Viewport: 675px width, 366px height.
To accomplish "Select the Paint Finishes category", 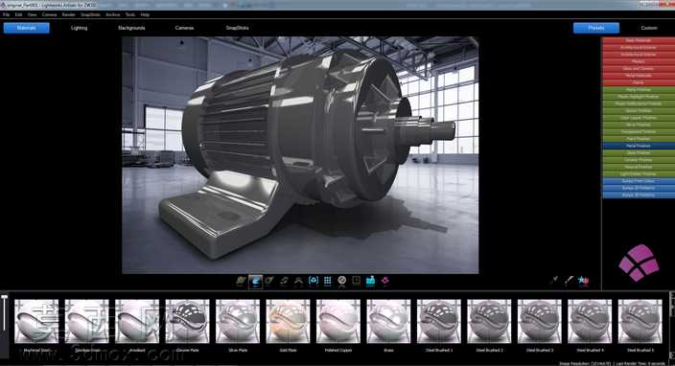I will pos(638,139).
